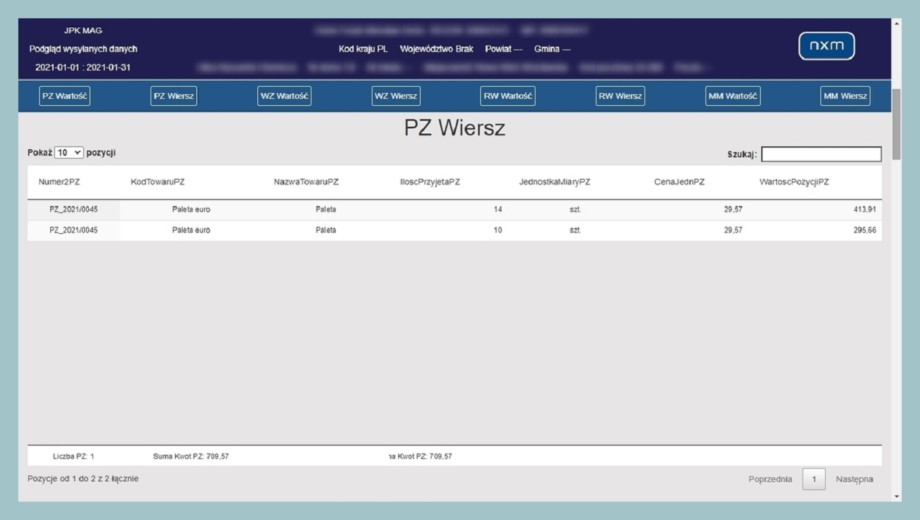Sort by Numer2PZ column header

click(59, 182)
